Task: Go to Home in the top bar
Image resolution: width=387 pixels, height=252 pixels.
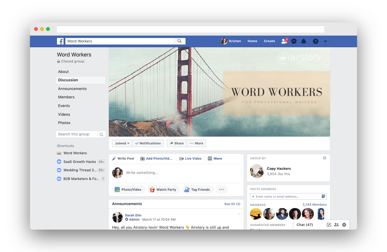Action: click(252, 41)
